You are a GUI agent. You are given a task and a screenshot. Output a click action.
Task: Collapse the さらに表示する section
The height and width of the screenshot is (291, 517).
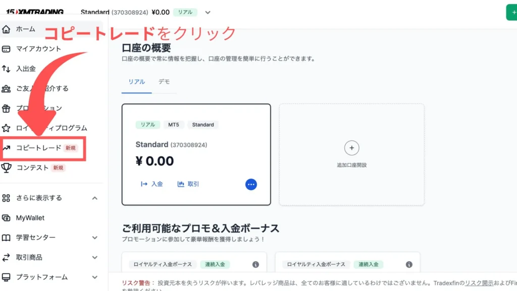point(95,198)
